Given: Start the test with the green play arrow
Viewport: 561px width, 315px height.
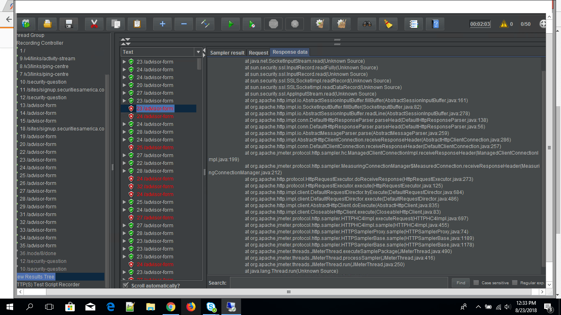Looking at the screenshot, I should (230, 24).
